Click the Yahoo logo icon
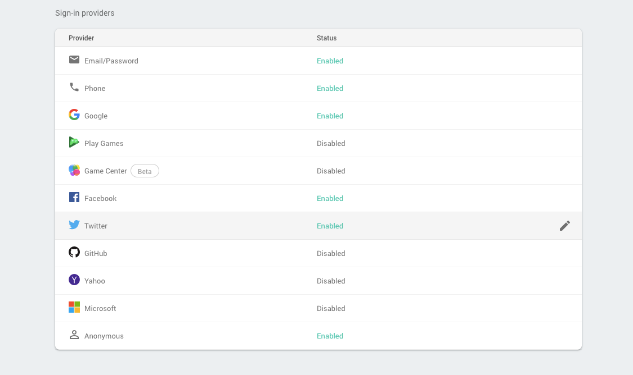This screenshot has width=633, height=375. 74,280
